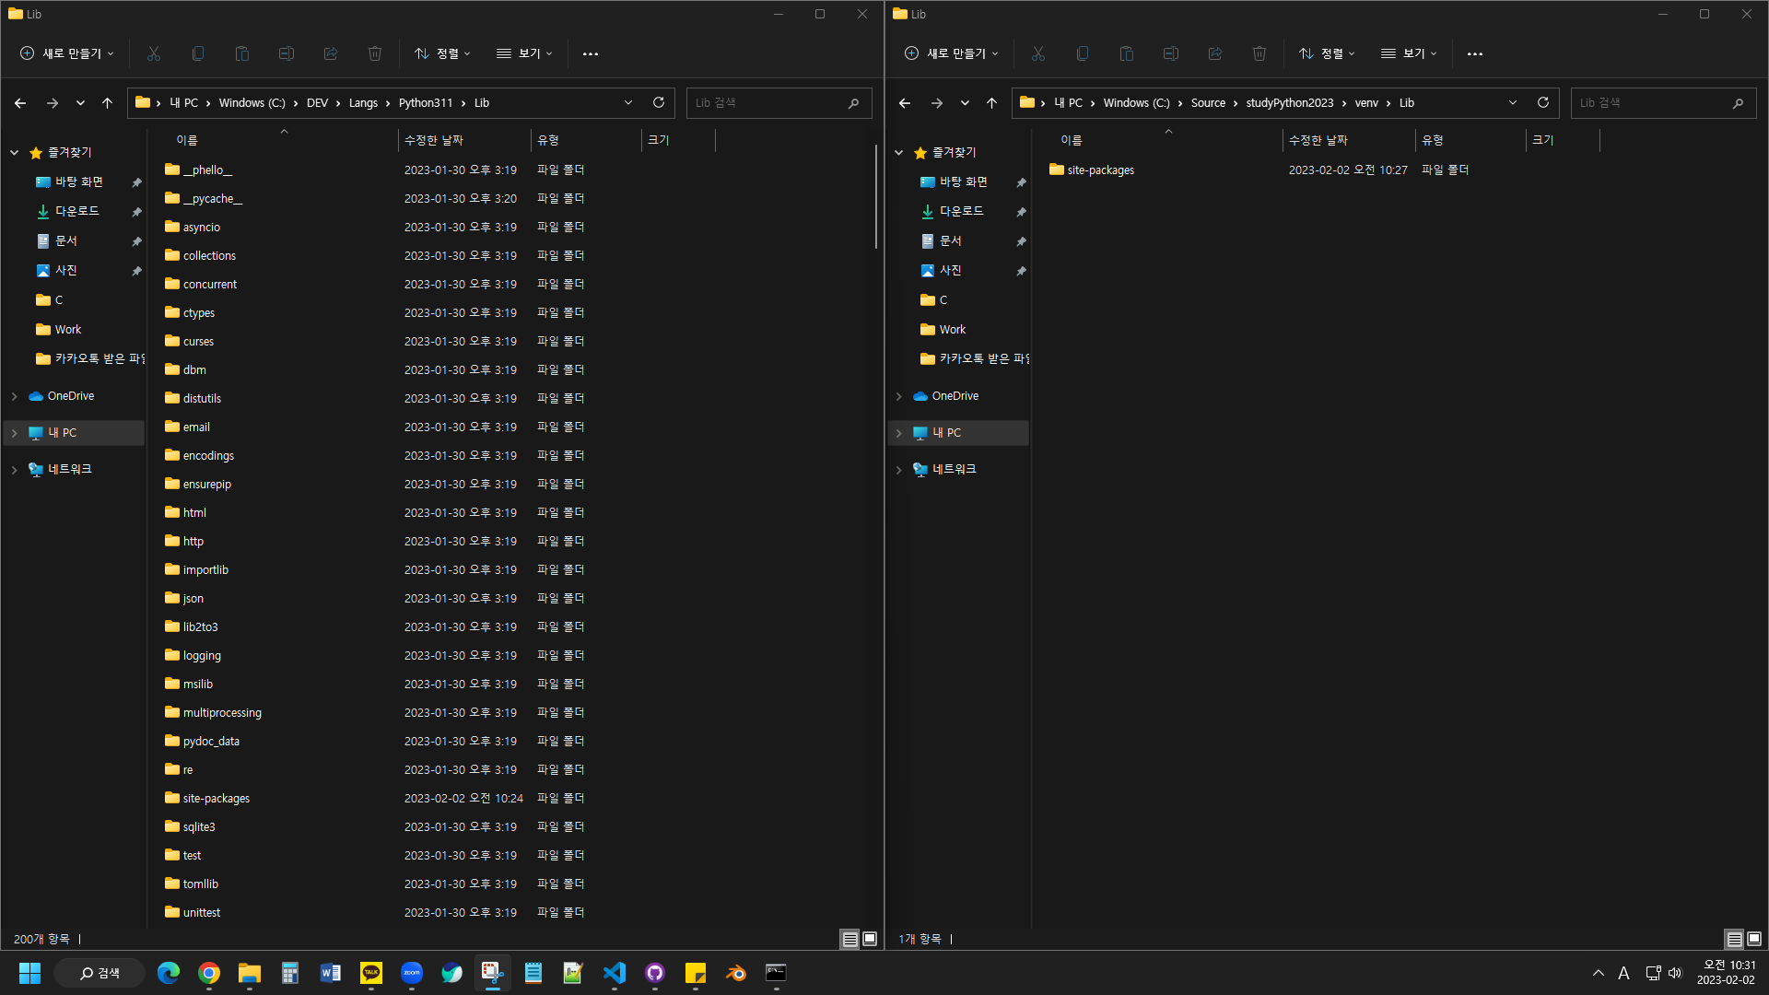The image size is (1769, 995).
Task: Switch left window to details view icon
Action: point(849,939)
